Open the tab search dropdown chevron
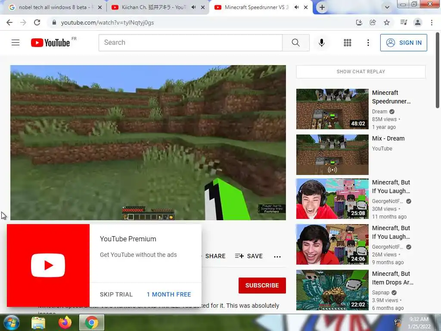This screenshot has width=441, height=331. click(387, 7)
